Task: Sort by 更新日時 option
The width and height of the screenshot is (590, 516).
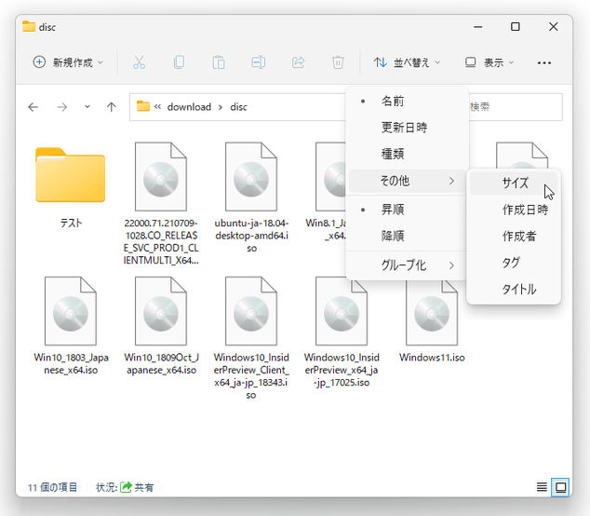Action: point(407,128)
